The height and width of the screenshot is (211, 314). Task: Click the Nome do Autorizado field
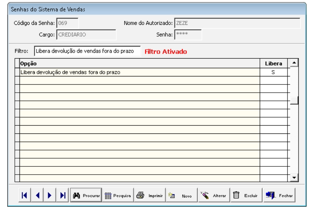237,23
